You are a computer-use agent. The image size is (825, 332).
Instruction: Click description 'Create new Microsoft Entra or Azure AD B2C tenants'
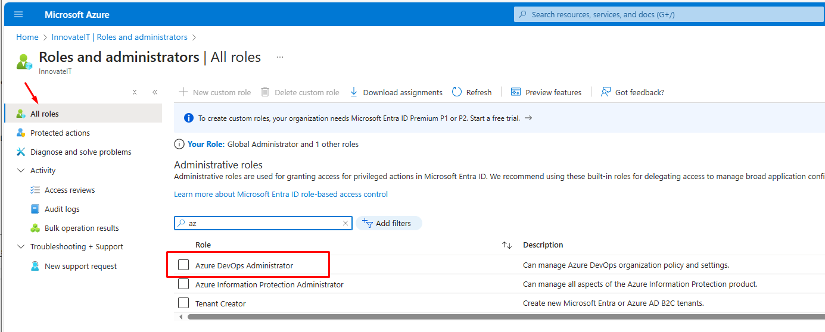613,303
